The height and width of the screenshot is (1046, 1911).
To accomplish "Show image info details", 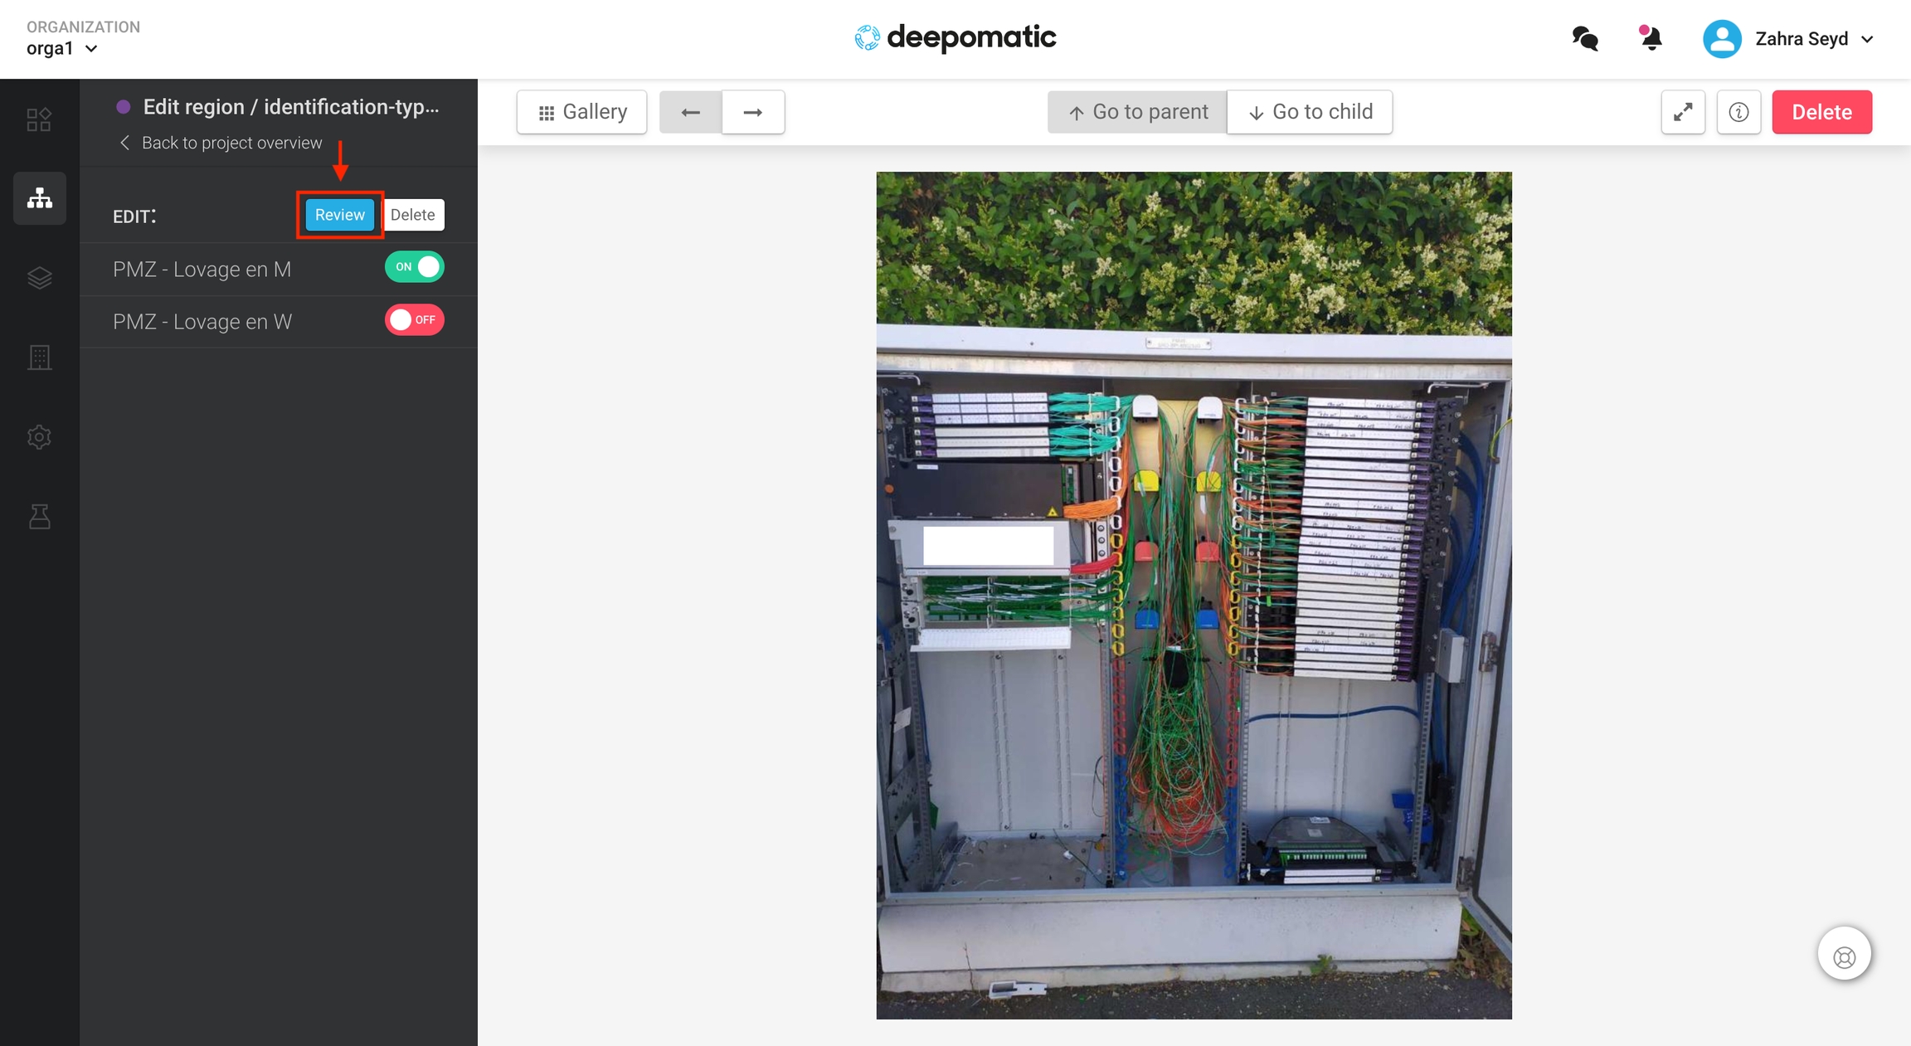I will pos(1738,112).
